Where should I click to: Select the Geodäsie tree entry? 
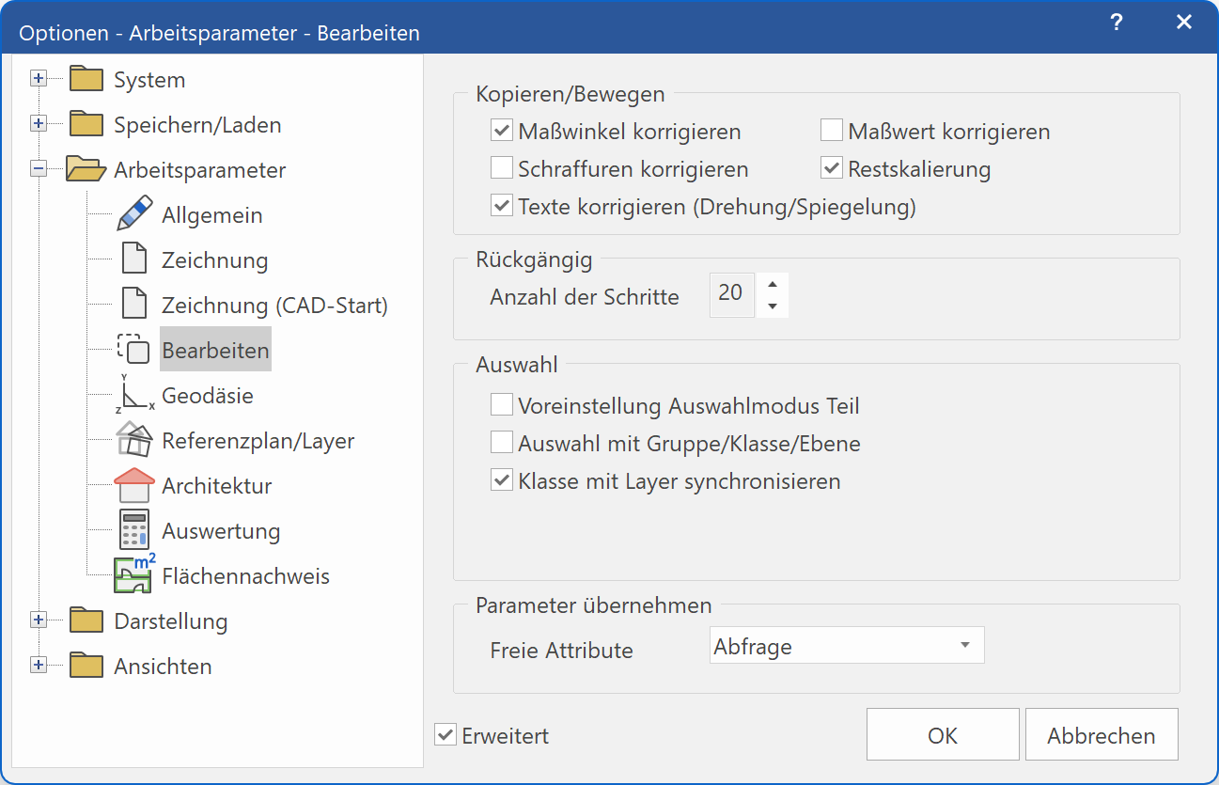pos(208,396)
